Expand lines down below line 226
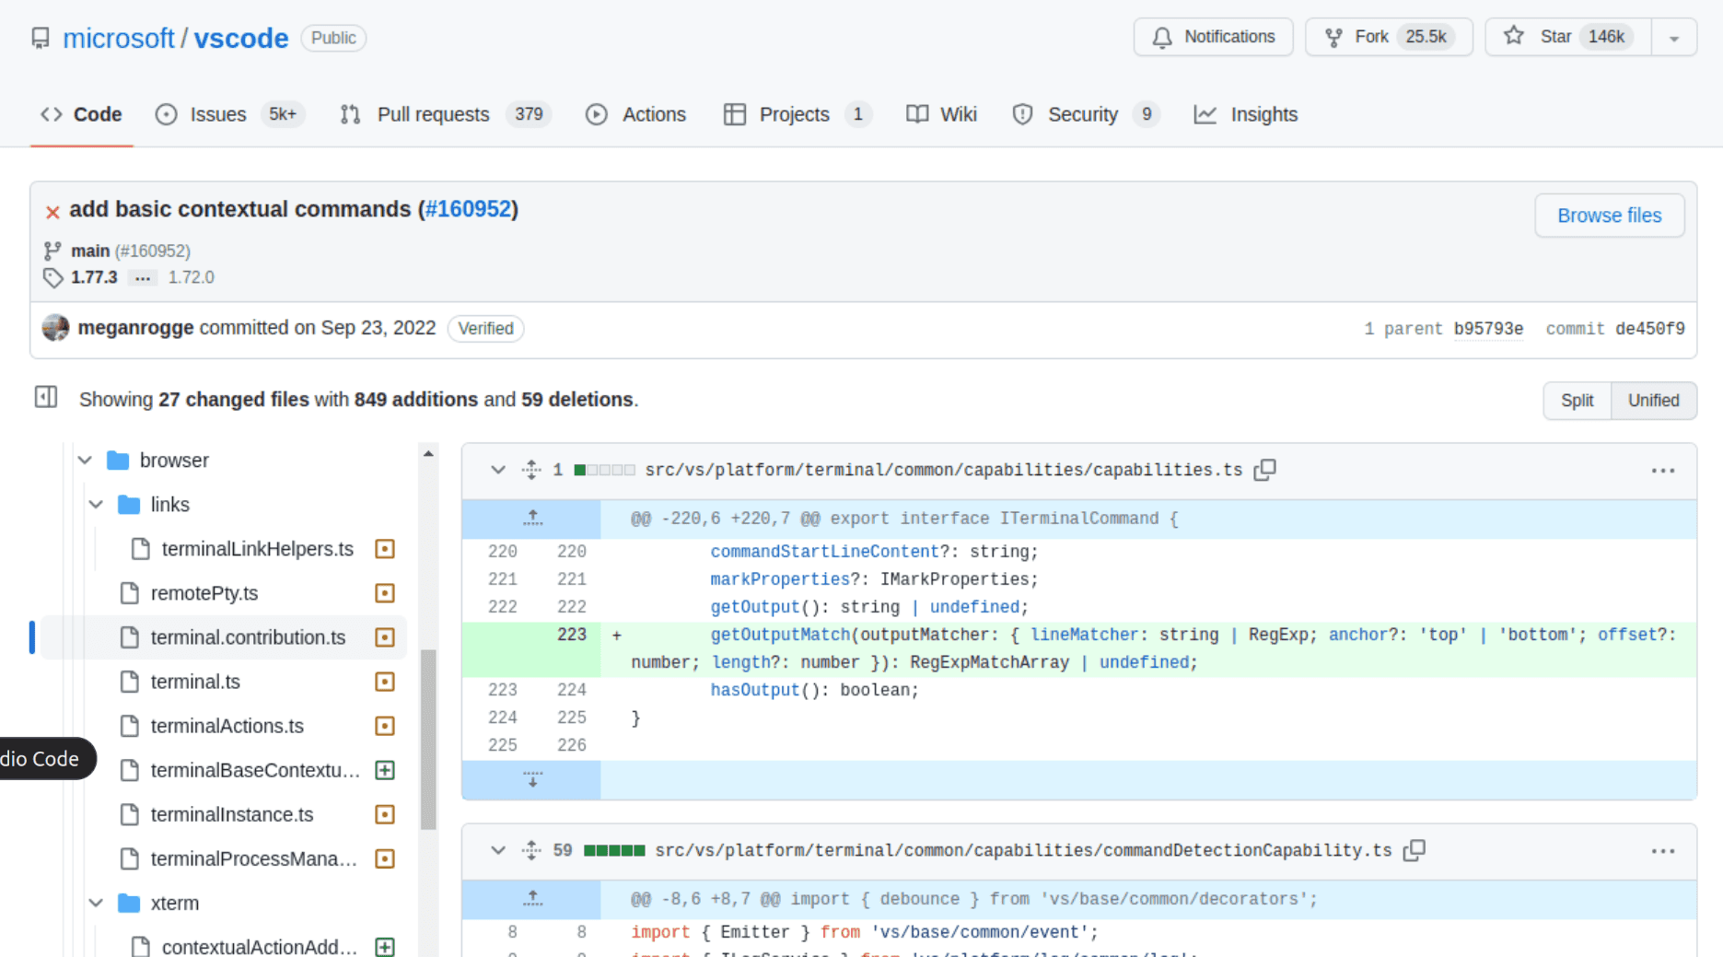Viewport: 1723px width, 957px height. [532, 780]
